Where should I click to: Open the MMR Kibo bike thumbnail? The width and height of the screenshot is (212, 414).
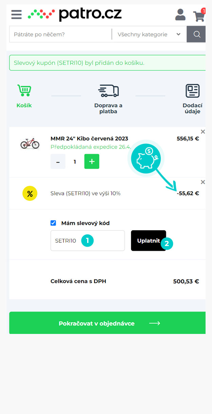click(x=30, y=143)
